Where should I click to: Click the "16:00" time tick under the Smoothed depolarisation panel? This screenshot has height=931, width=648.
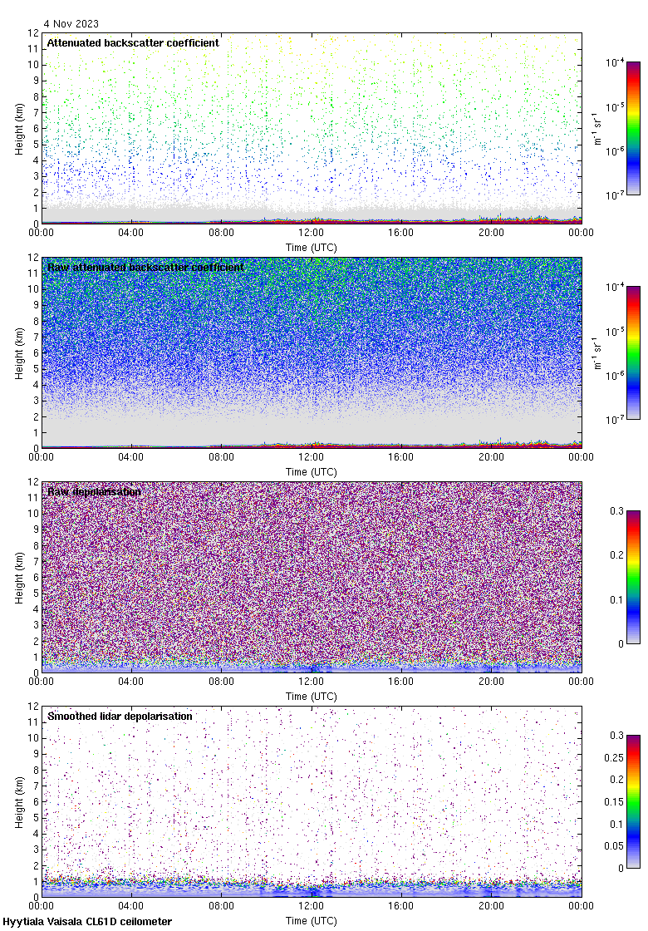[401, 906]
